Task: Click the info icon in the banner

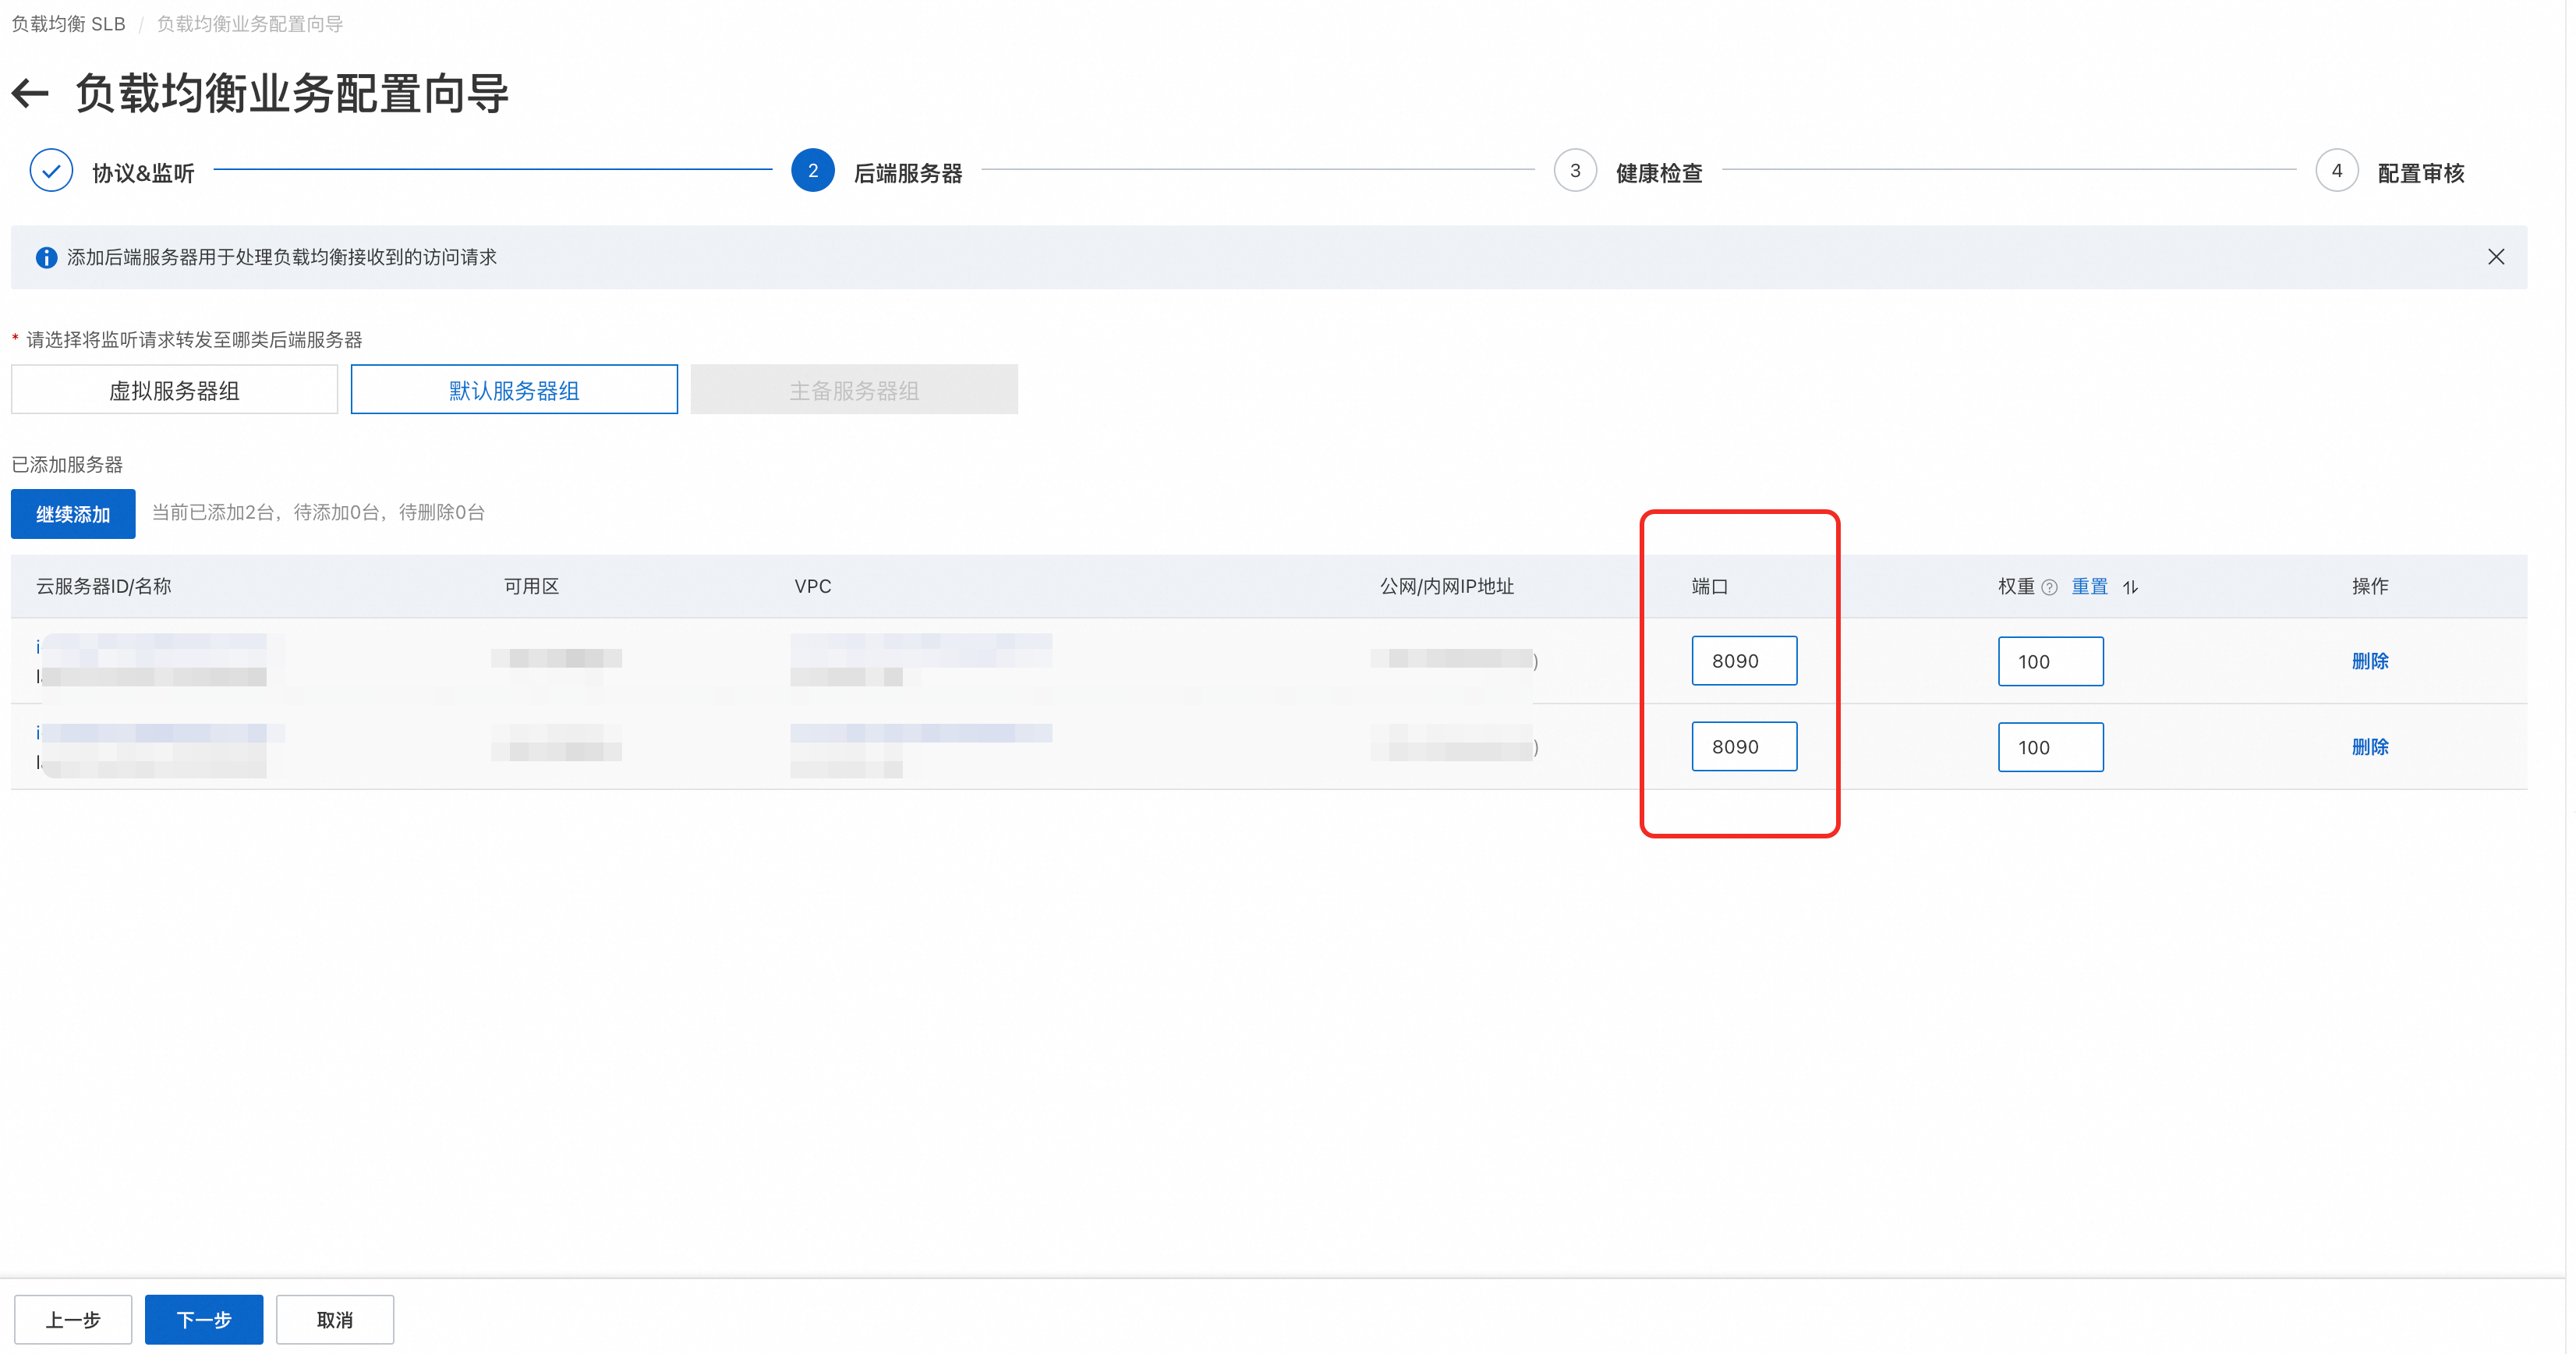Action: [46, 257]
